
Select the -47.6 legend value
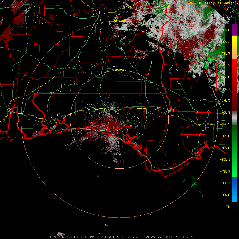point(225,148)
